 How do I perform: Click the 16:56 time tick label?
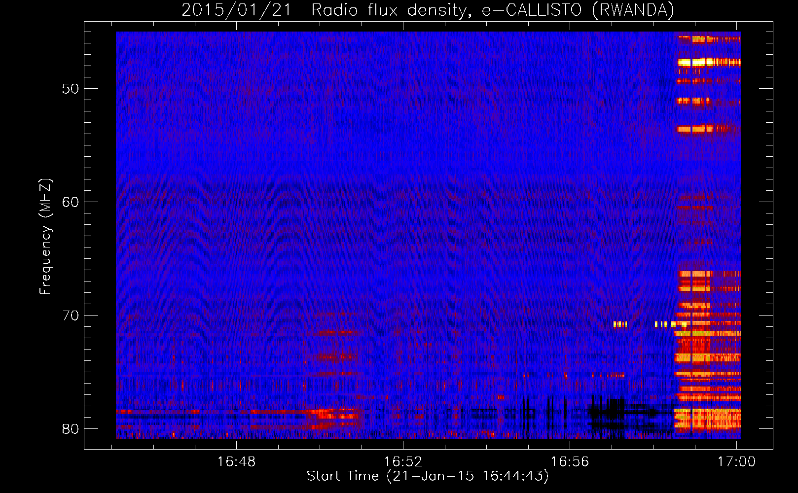[570, 461]
